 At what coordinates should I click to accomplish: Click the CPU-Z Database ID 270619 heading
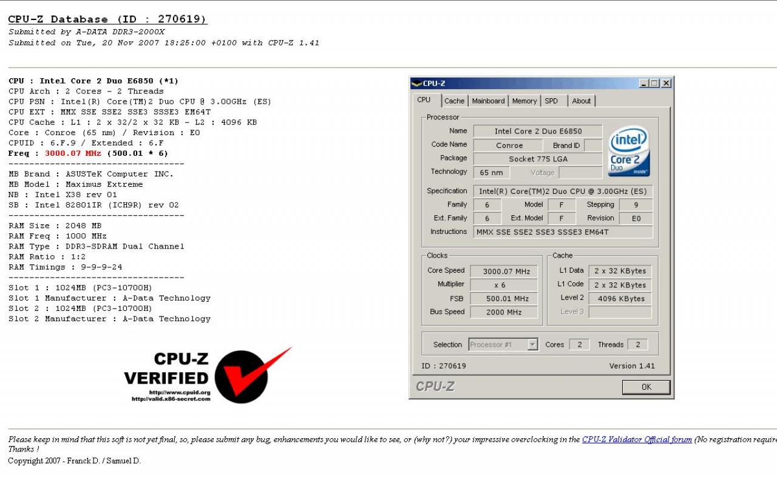tap(107, 19)
